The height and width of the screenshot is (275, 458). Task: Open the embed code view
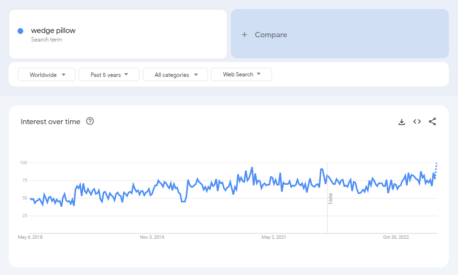[416, 121]
